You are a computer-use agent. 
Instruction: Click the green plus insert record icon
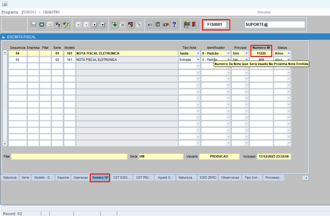coord(115,25)
